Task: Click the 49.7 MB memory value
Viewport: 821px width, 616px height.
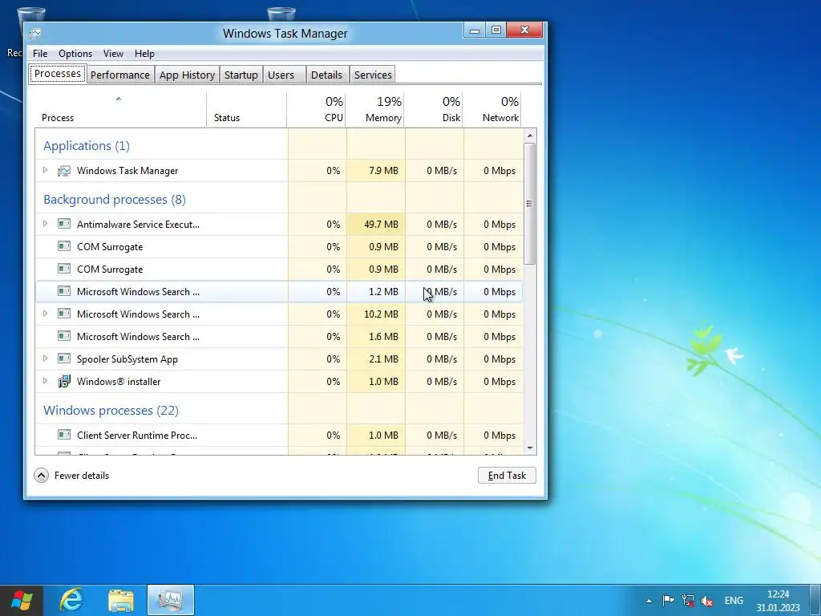Action: (381, 225)
